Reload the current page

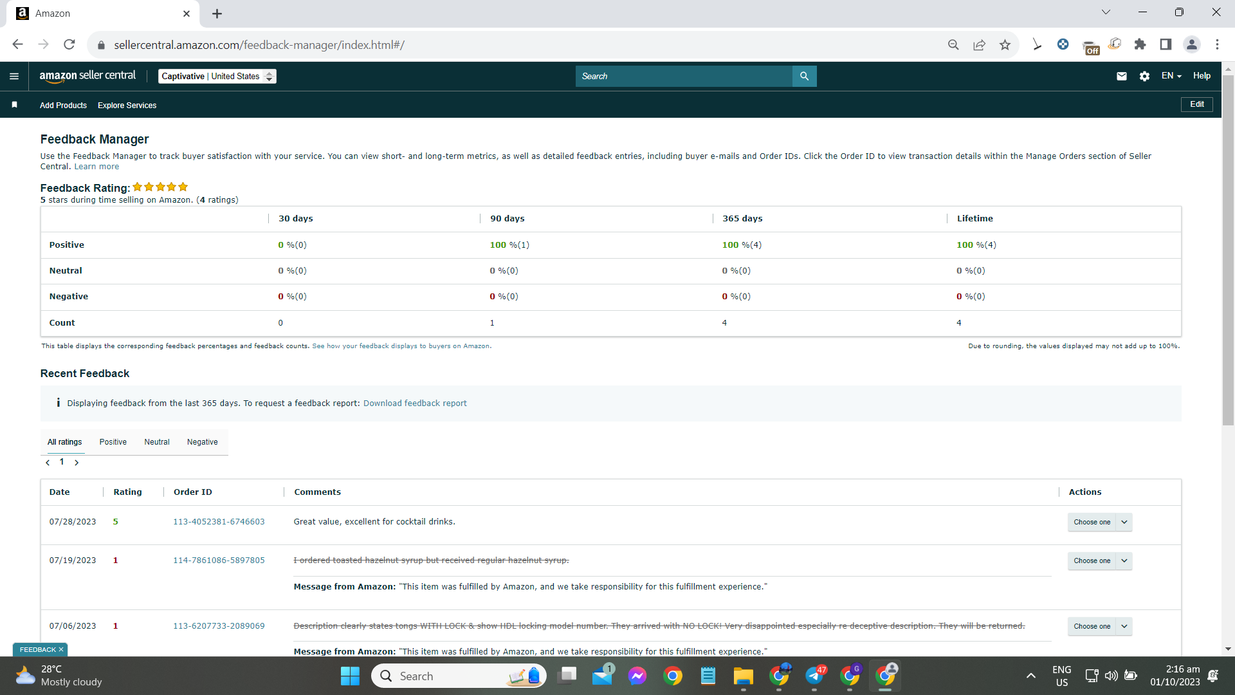click(69, 44)
